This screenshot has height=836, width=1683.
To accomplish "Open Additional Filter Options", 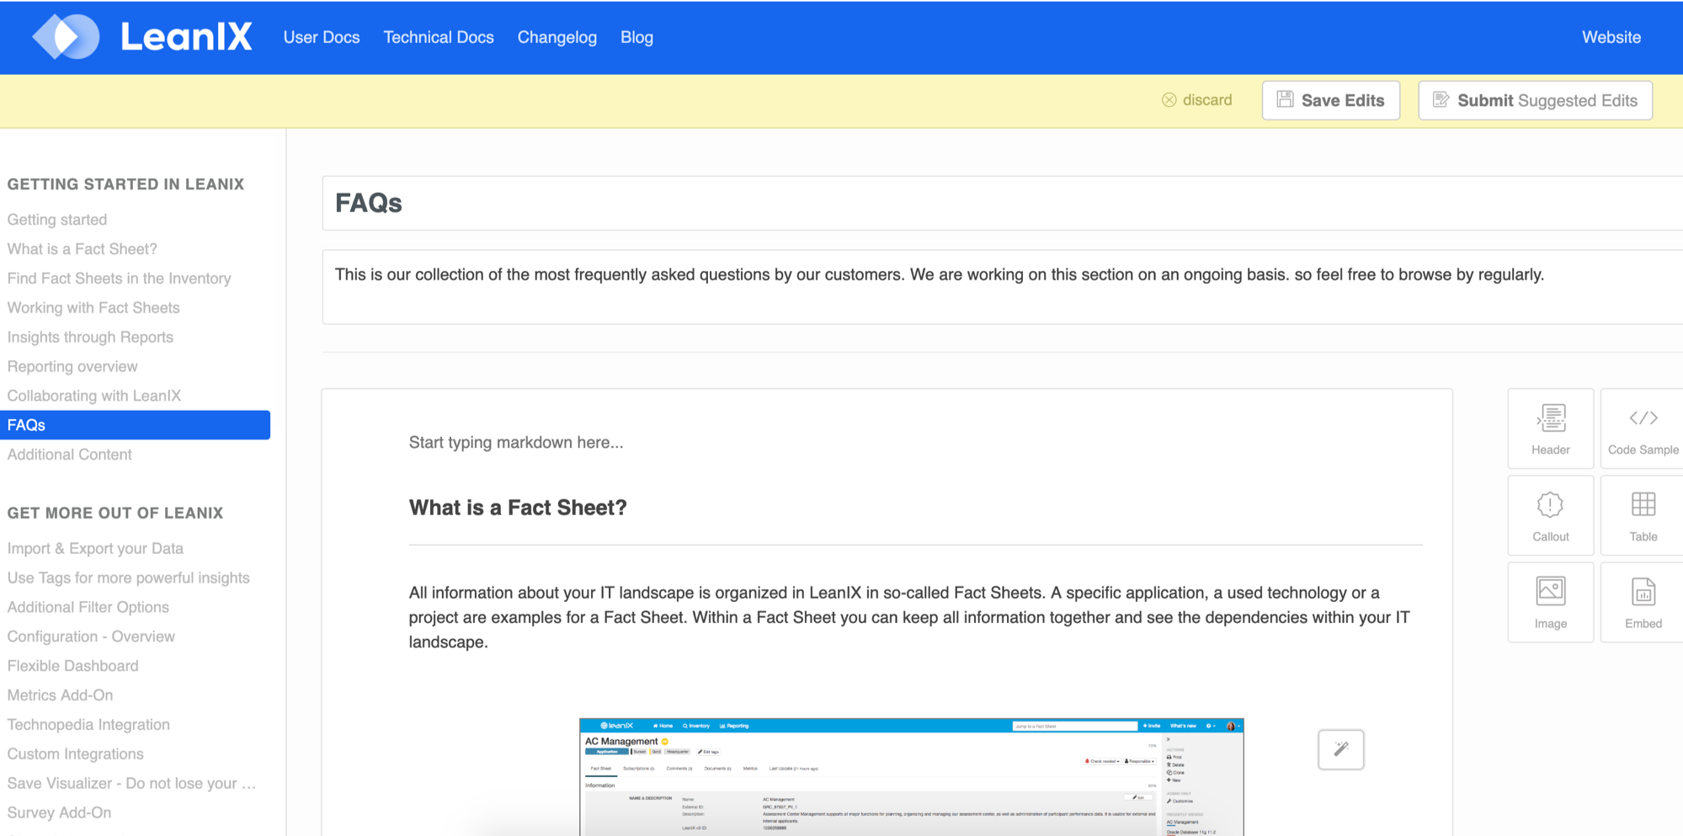I will tap(88, 608).
